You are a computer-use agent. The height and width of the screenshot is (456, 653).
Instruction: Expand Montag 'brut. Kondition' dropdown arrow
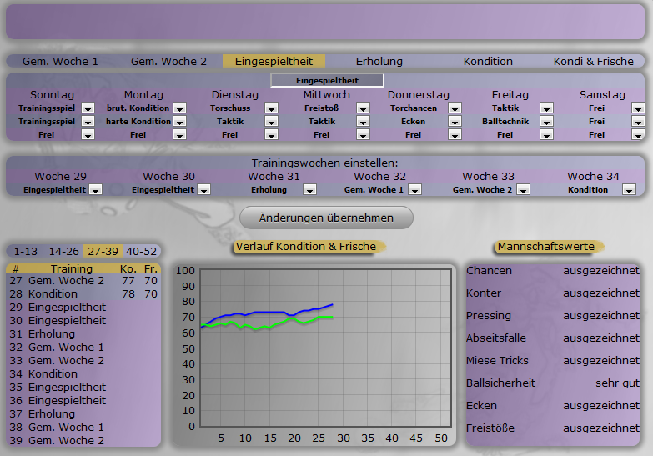coord(179,108)
